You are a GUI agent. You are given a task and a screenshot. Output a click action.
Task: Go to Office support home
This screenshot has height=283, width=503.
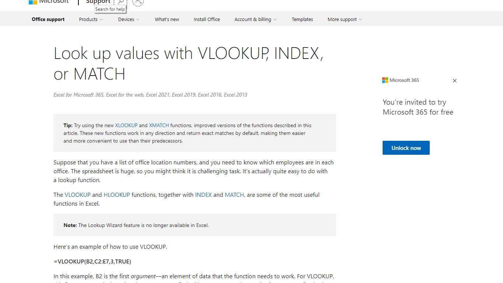pos(48,20)
